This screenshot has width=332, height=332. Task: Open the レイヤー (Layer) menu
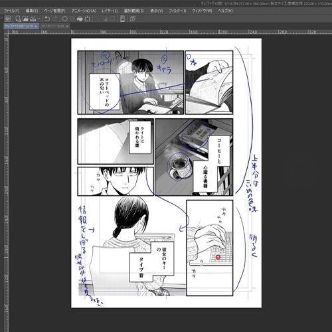coord(110,11)
